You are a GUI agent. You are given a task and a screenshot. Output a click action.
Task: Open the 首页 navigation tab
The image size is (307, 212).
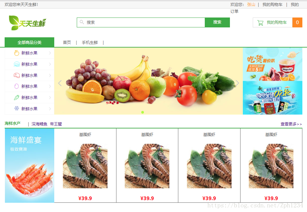67,42
